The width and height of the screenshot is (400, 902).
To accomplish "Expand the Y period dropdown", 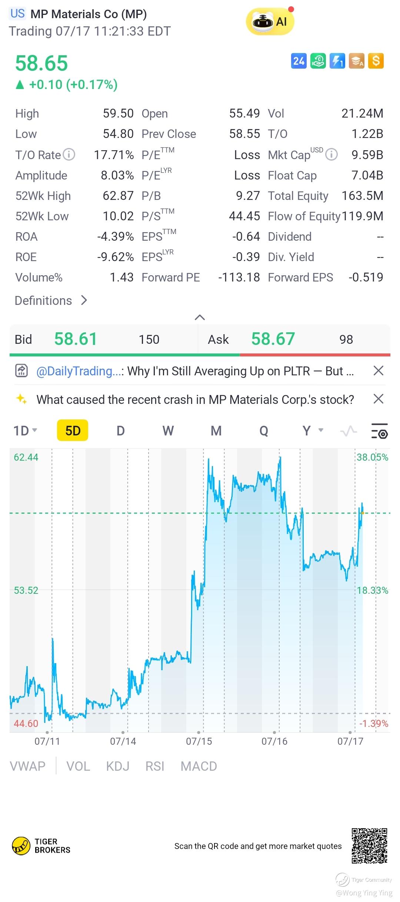I will point(313,431).
